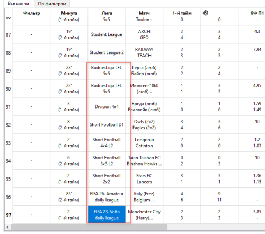Image resolution: width=265 pixels, height=234 pixels.
Task: Open the По фильтрам tab
Action: (x=52, y=4)
